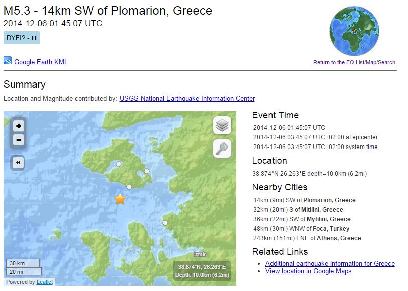
Task: Click the Leaflet attribution link
Action: click(x=44, y=282)
